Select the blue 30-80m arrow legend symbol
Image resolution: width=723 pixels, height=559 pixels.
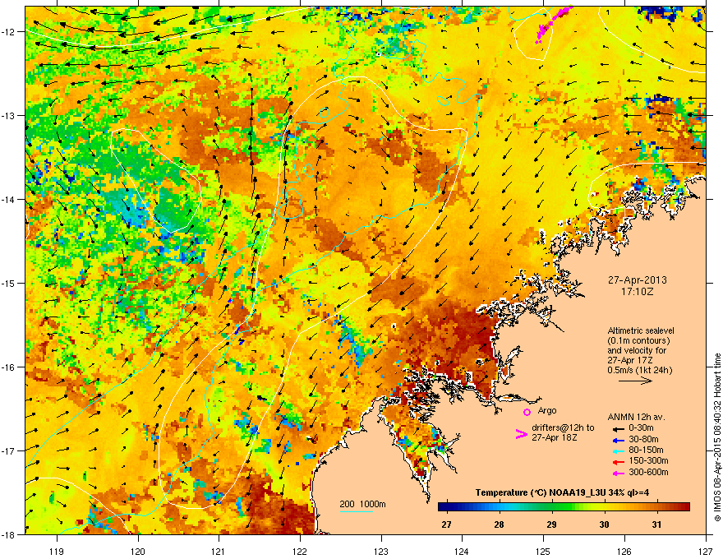click(x=618, y=440)
